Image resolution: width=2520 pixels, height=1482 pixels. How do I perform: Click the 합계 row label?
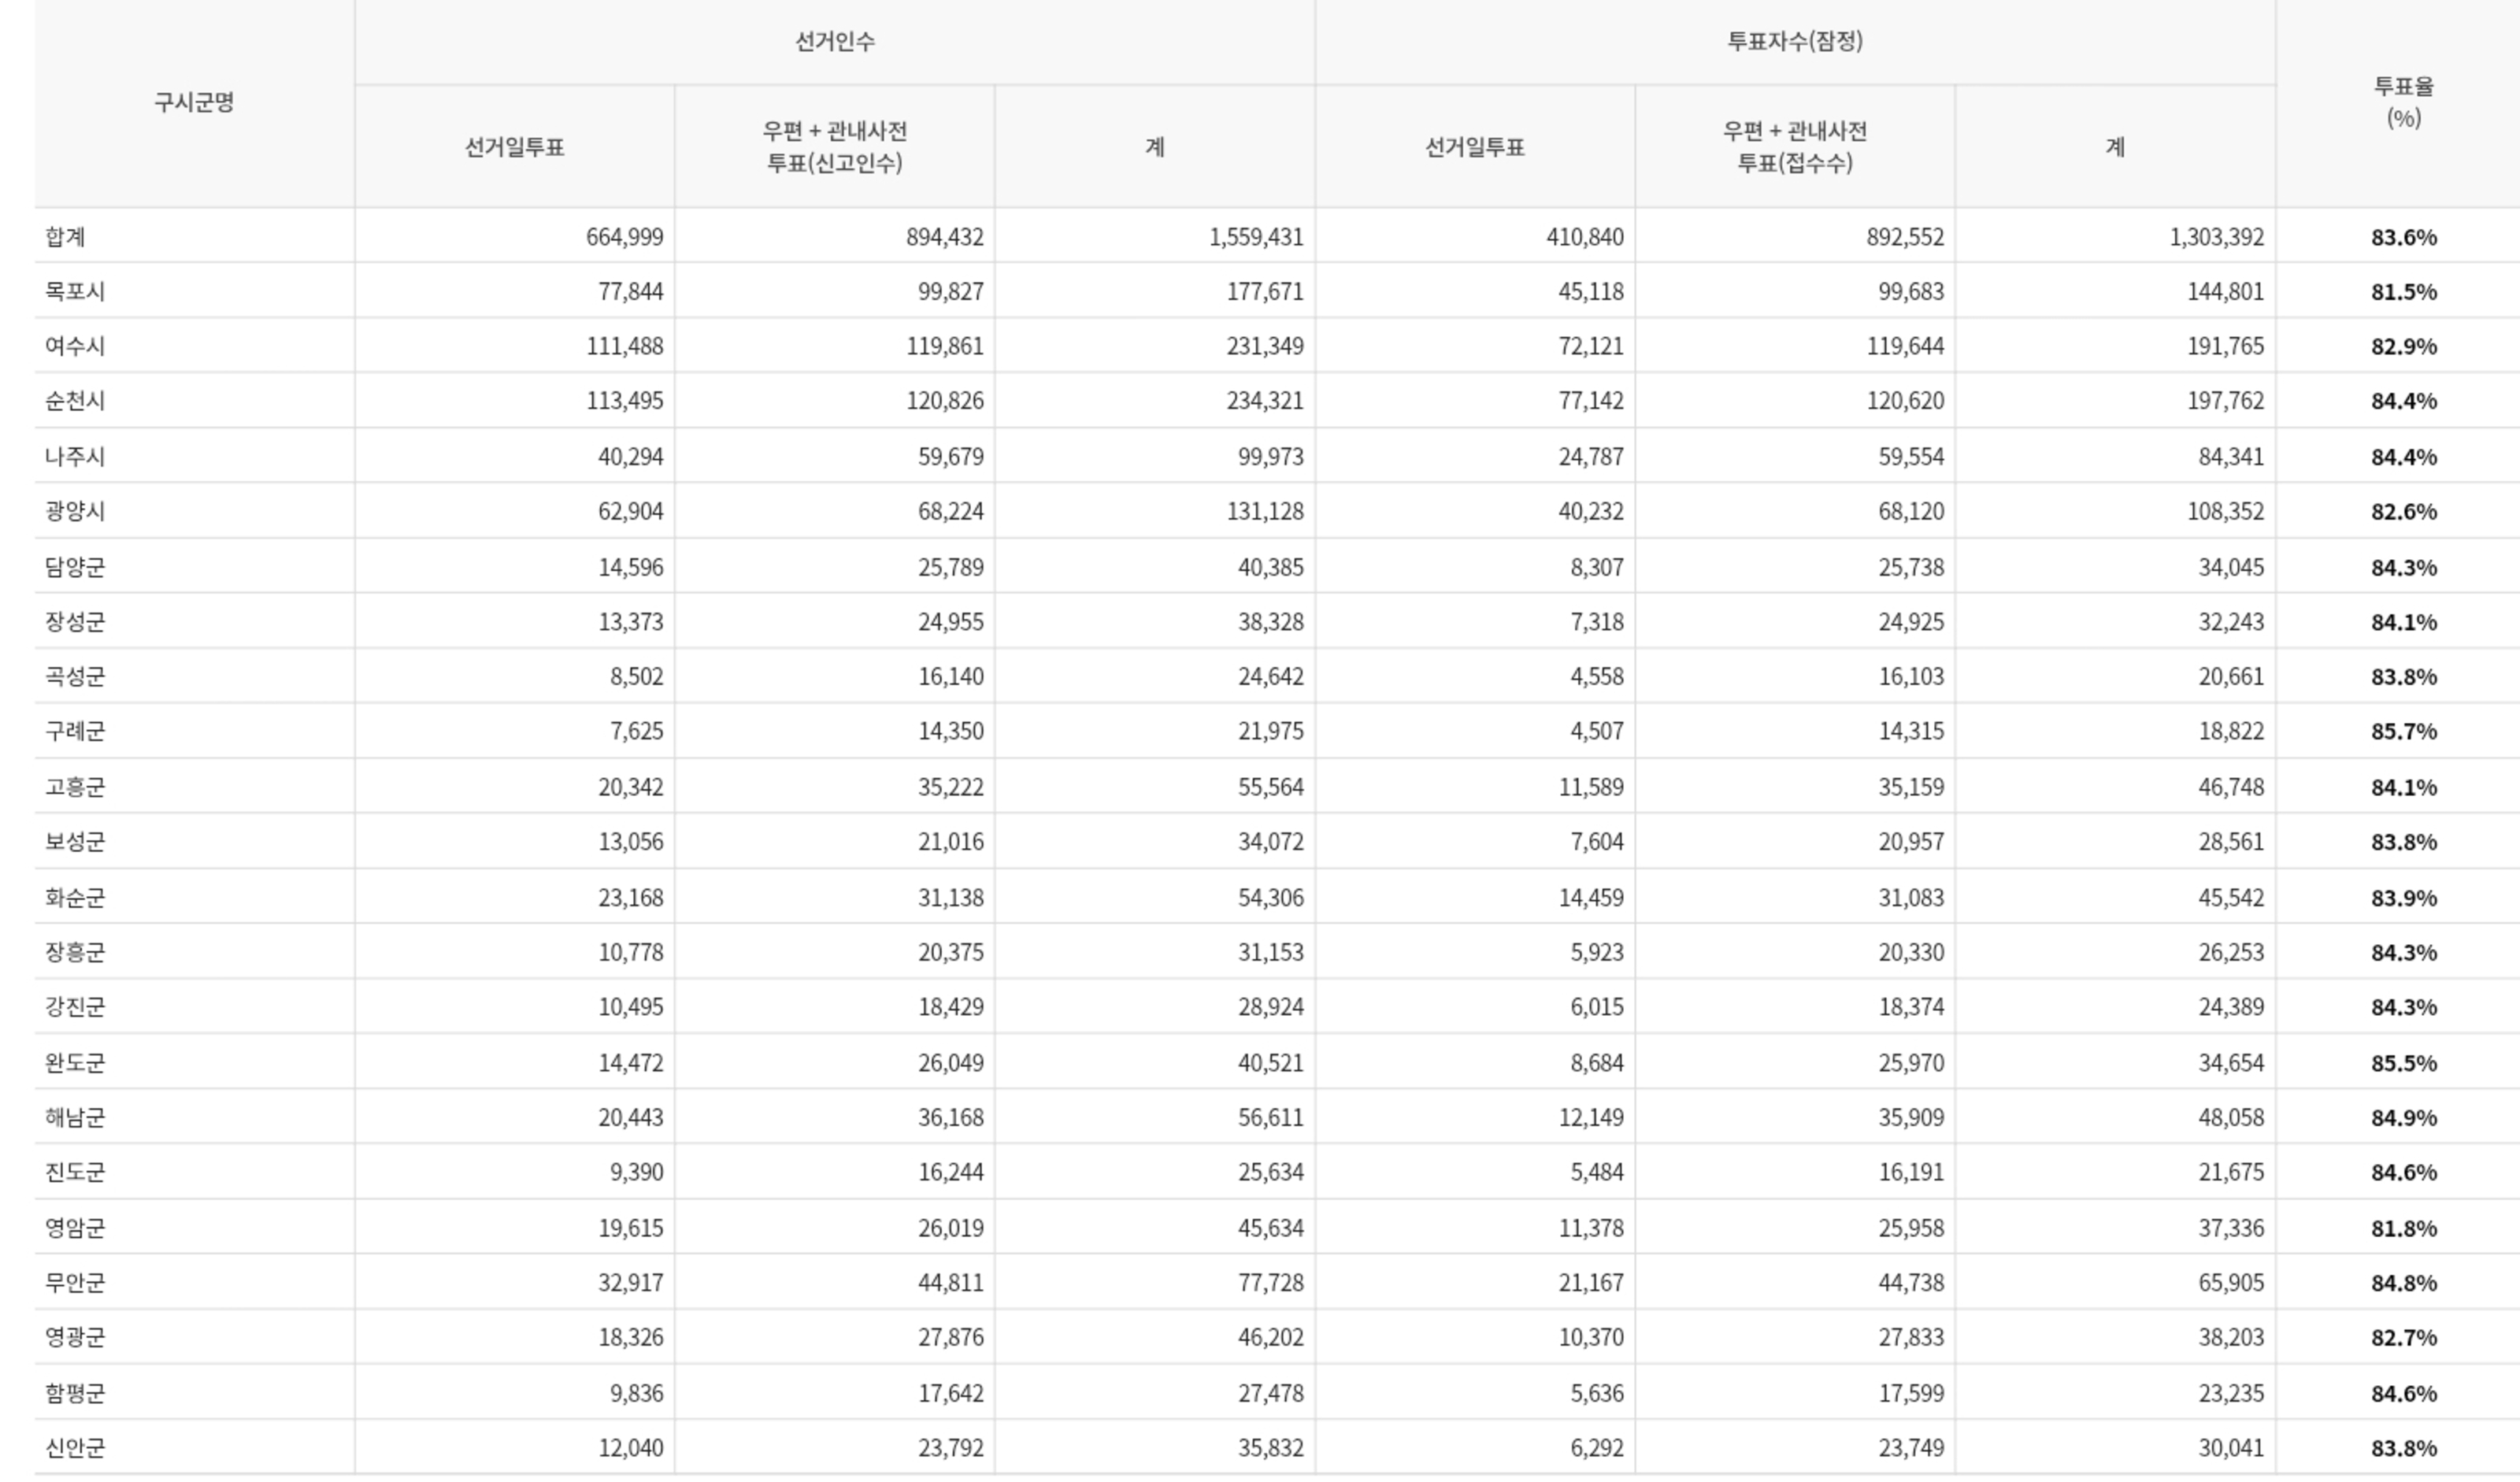(65, 237)
